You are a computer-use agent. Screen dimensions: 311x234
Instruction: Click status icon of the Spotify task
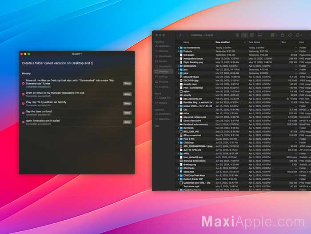23,104
